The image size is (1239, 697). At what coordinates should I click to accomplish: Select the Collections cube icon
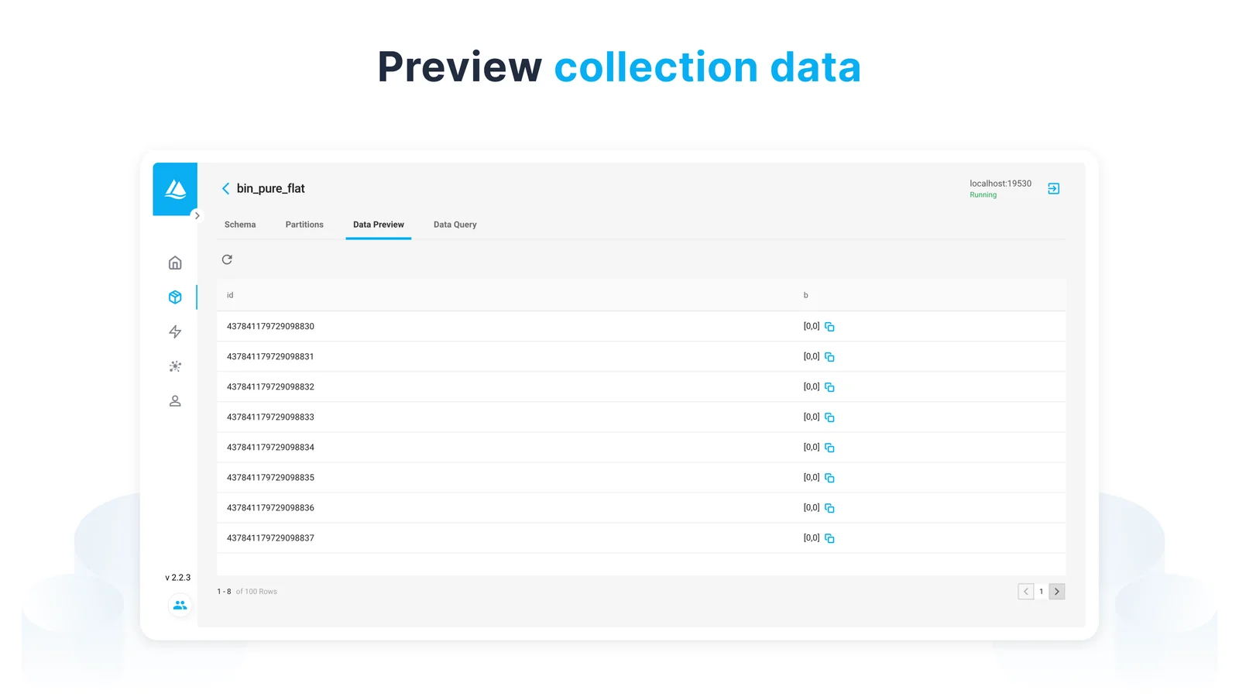pyautogui.click(x=175, y=297)
